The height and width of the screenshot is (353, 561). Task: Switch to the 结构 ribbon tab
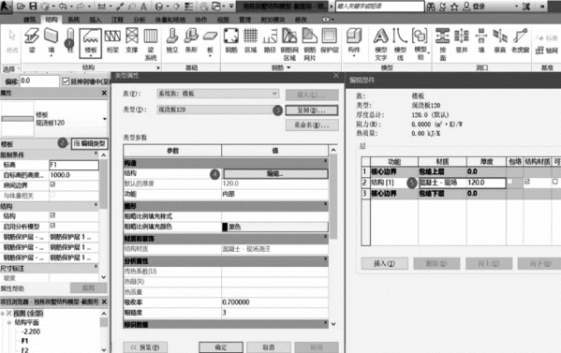coord(52,20)
